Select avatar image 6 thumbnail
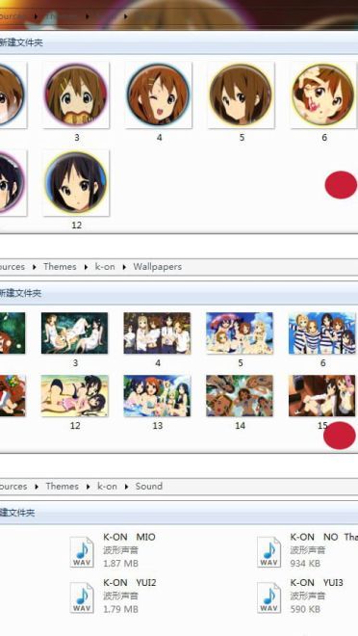 tap(323, 94)
